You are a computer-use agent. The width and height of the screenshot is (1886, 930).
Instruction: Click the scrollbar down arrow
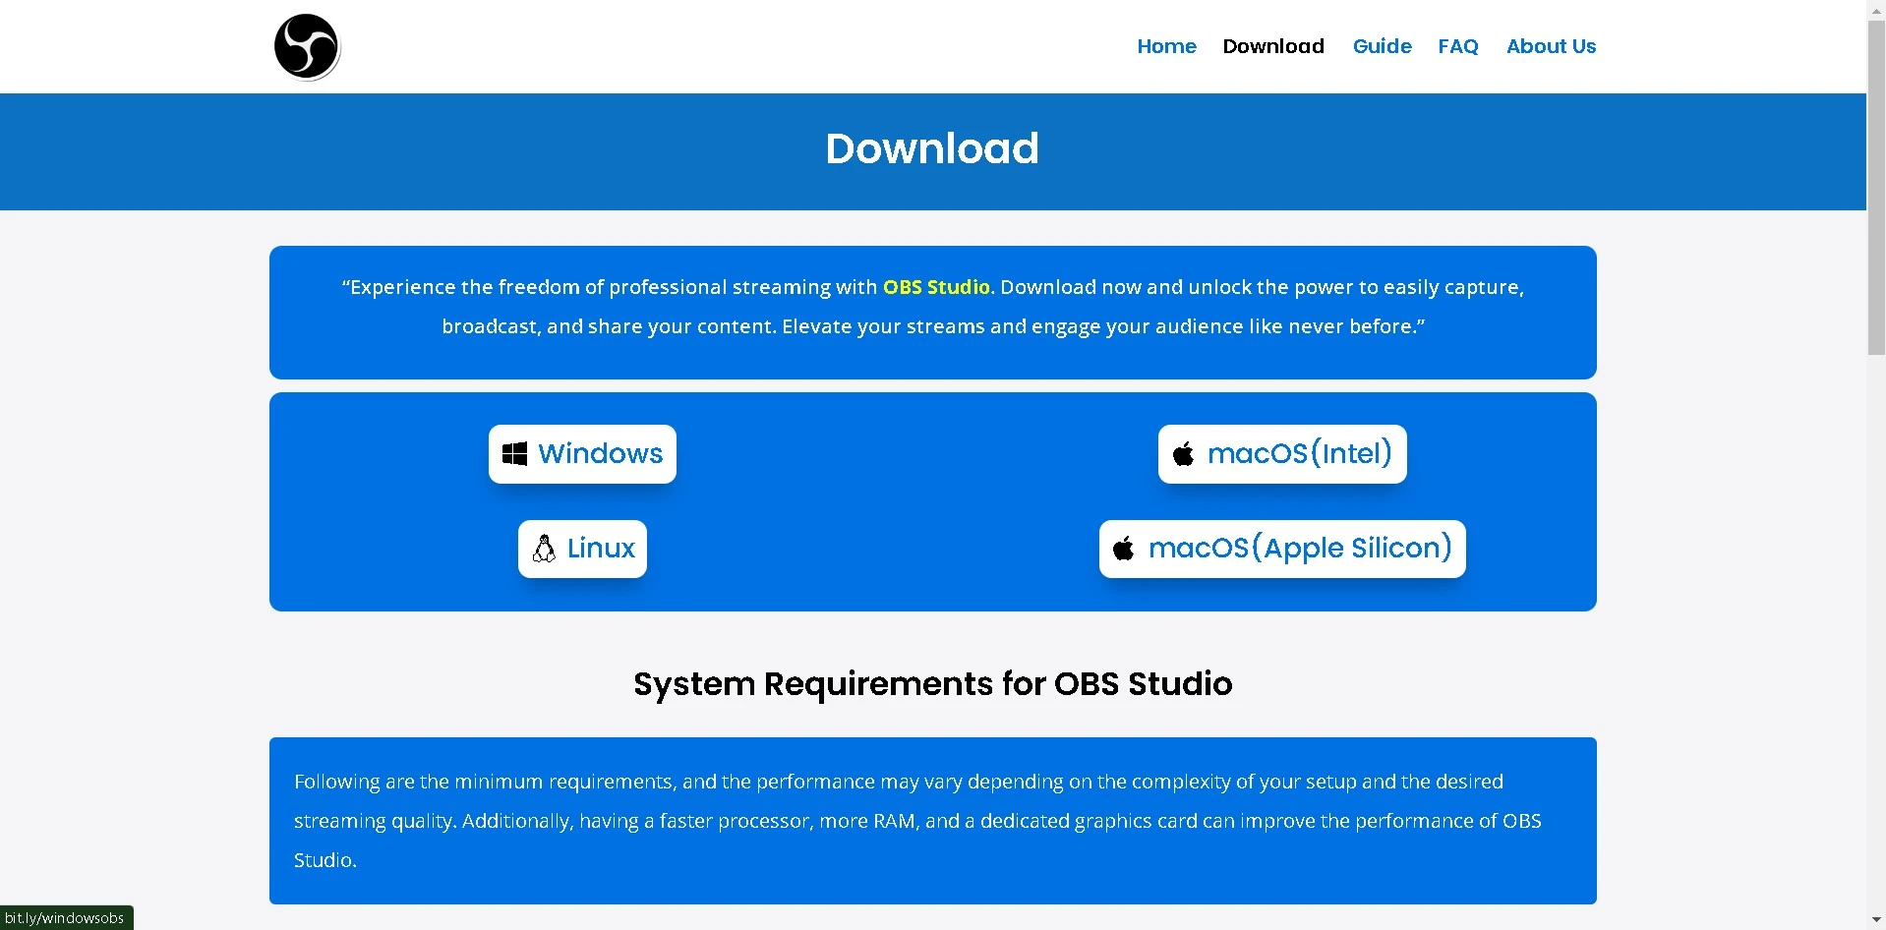(x=1876, y=920)
